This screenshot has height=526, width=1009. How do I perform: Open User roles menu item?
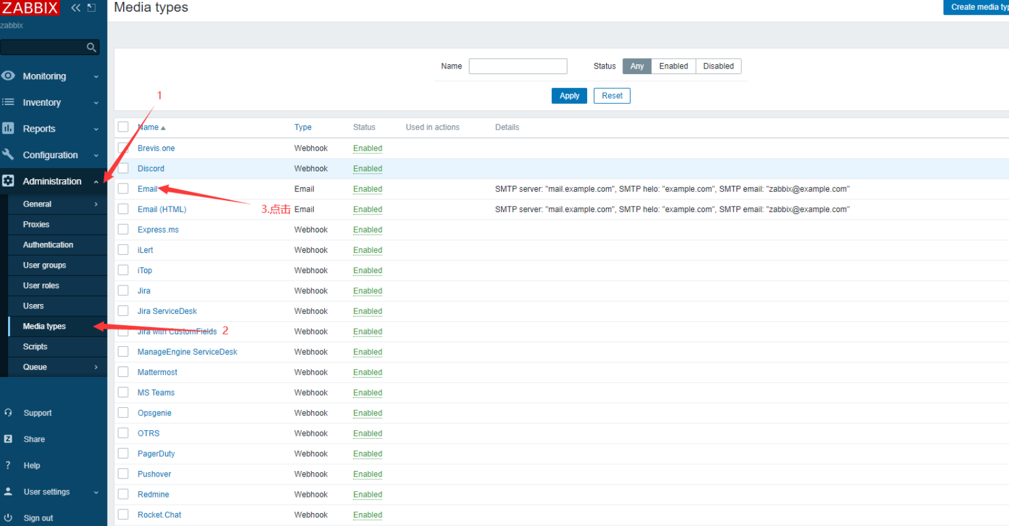pos(41,286)
